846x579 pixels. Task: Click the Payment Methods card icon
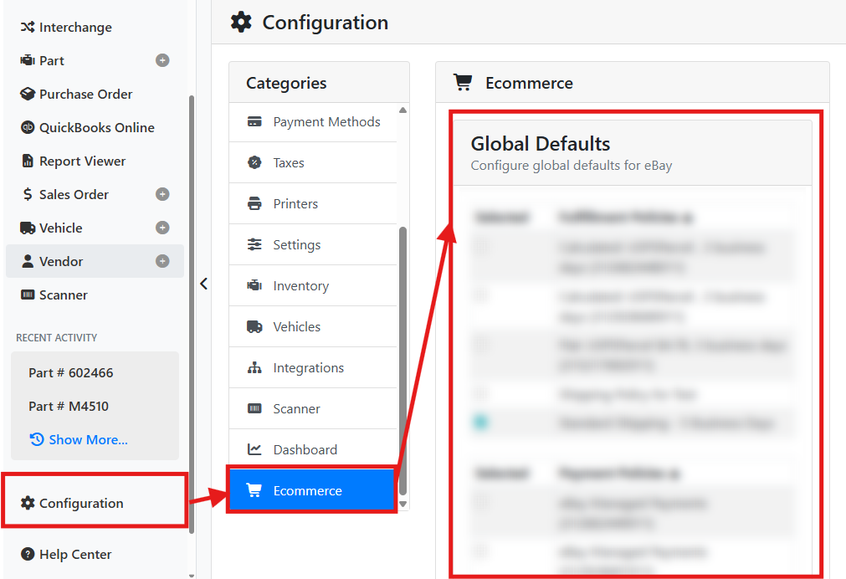click(x=254, y=121)
